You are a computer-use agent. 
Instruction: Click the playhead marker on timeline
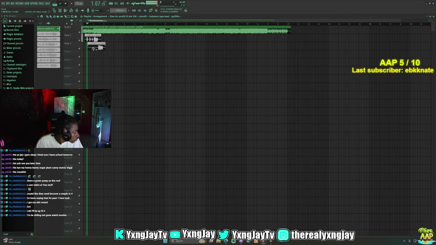[x=87, y=23]
